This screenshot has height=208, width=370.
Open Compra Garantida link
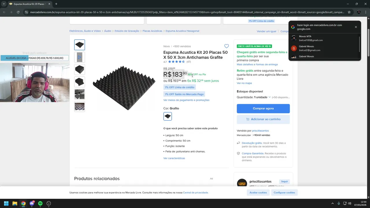click(252, 153)
